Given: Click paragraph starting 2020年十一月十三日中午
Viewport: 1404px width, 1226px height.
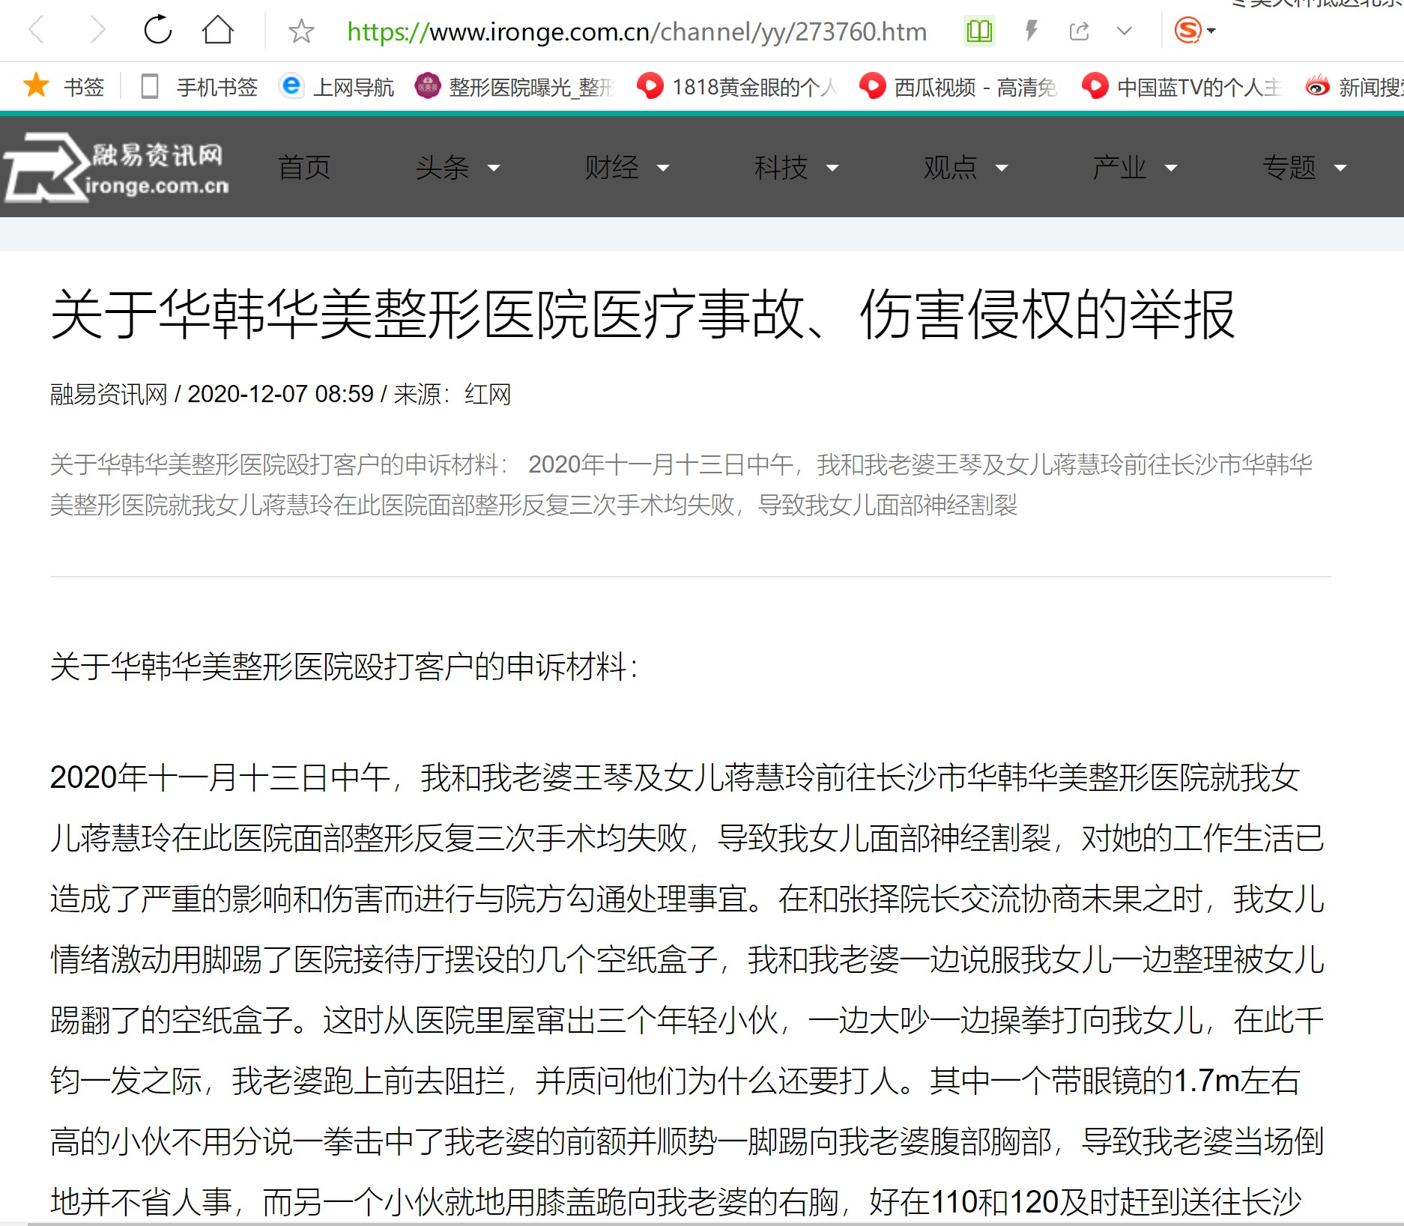Looking at the screenshot, I should tap(688, 990).
